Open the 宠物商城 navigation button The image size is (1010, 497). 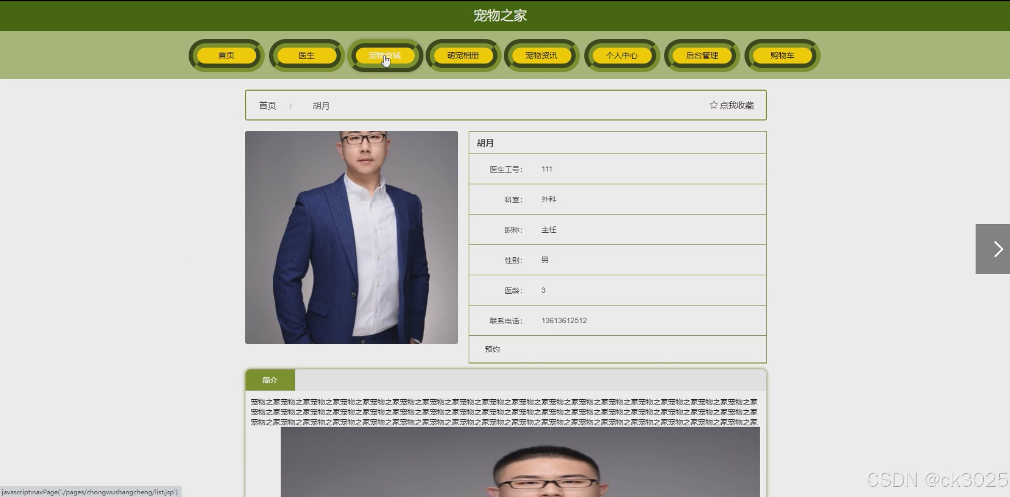pos(385,55)
